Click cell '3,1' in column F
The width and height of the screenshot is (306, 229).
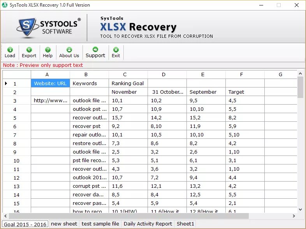click(245, 161)
